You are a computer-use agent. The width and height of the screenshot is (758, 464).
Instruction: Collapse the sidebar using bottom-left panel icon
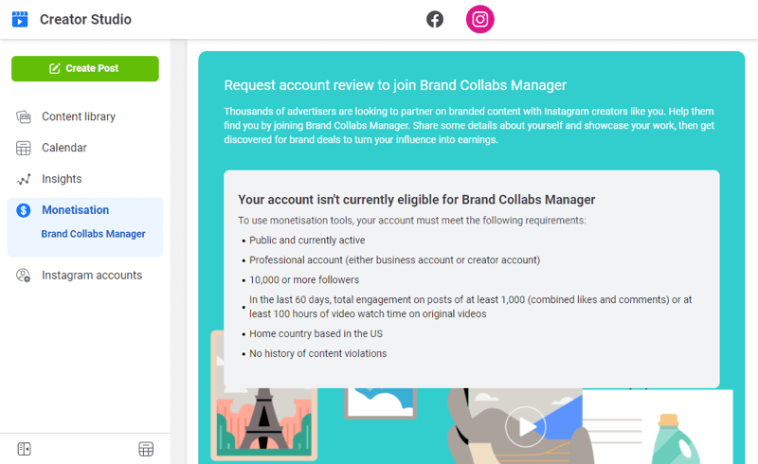click(x=25, y=449)
